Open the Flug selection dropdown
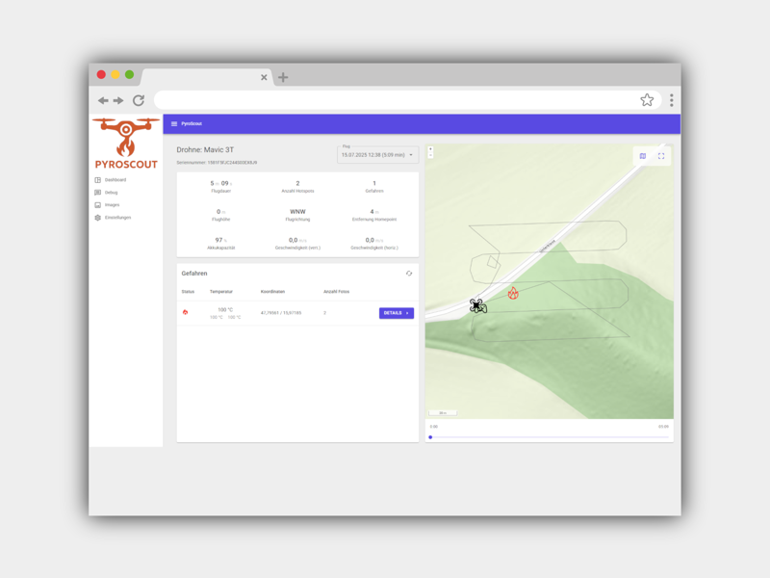Viewport: 770px width, 578px height. (x=377, y=155)
